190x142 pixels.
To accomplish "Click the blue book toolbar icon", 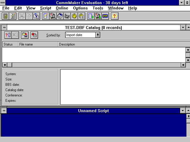I will click(x=60, y=16).
